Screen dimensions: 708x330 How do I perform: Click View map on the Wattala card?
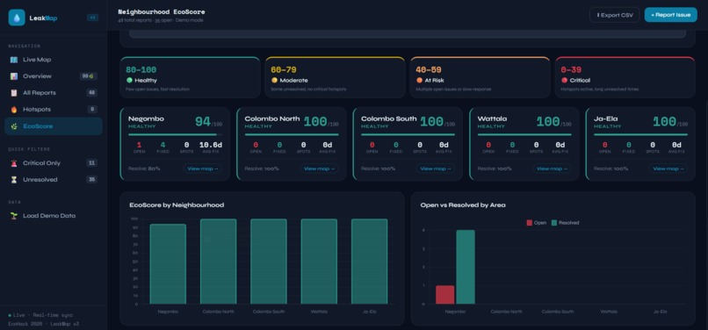pyautogui.click(x=552, y=169)
